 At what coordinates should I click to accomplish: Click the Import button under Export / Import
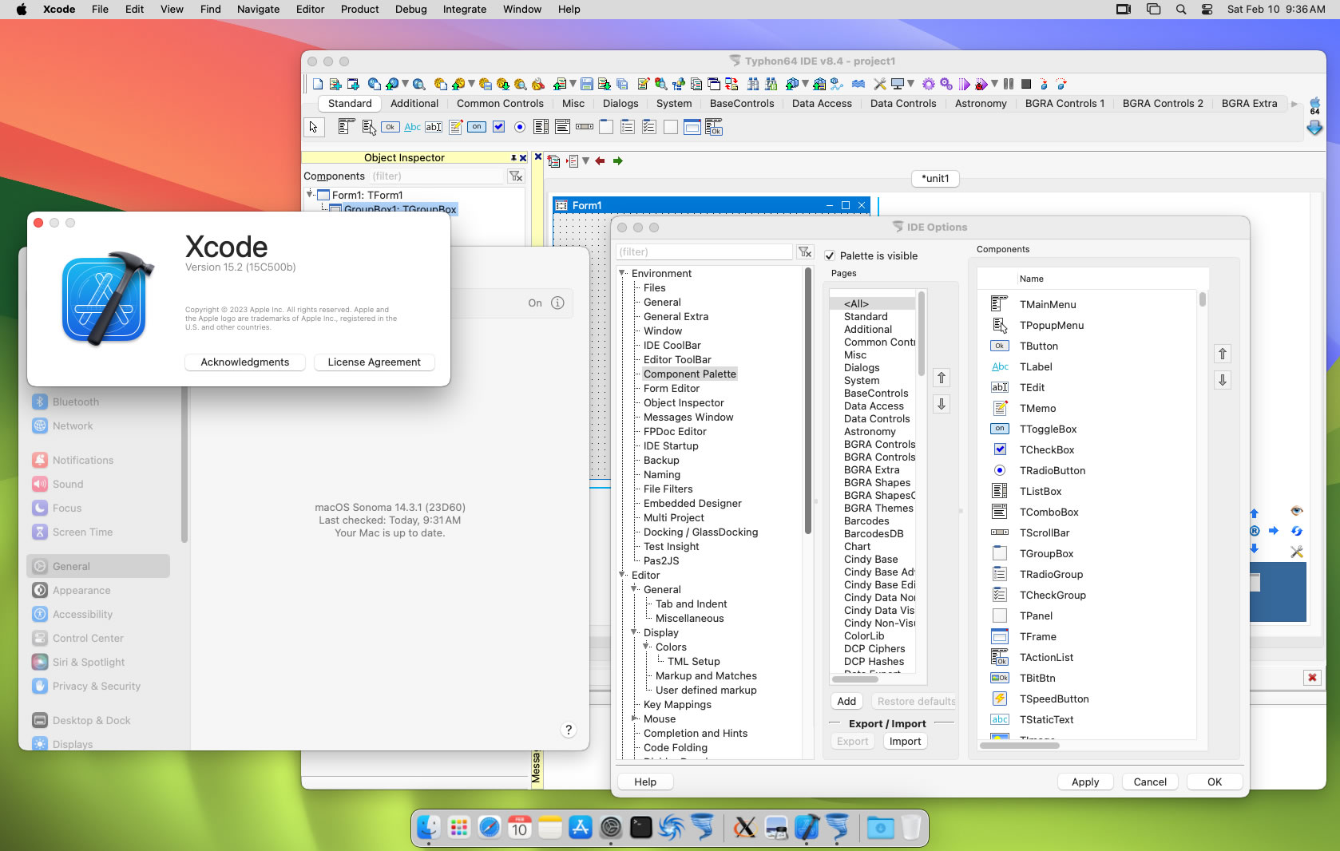905,741
